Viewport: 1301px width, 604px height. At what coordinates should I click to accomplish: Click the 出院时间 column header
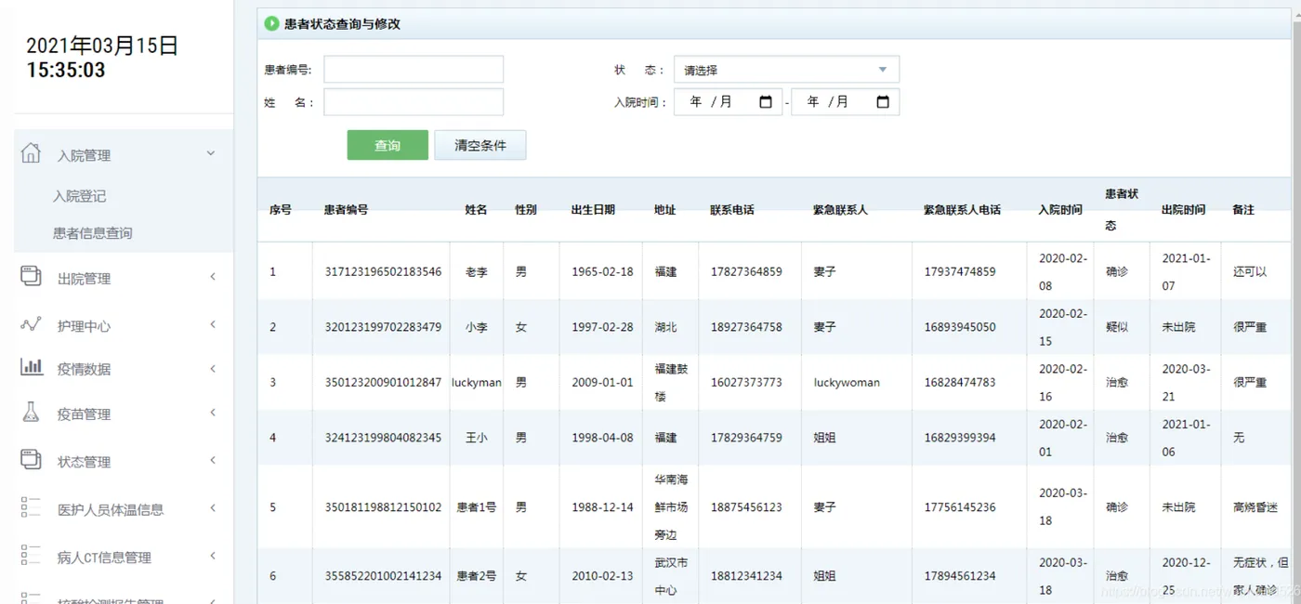coord(1183,210)
